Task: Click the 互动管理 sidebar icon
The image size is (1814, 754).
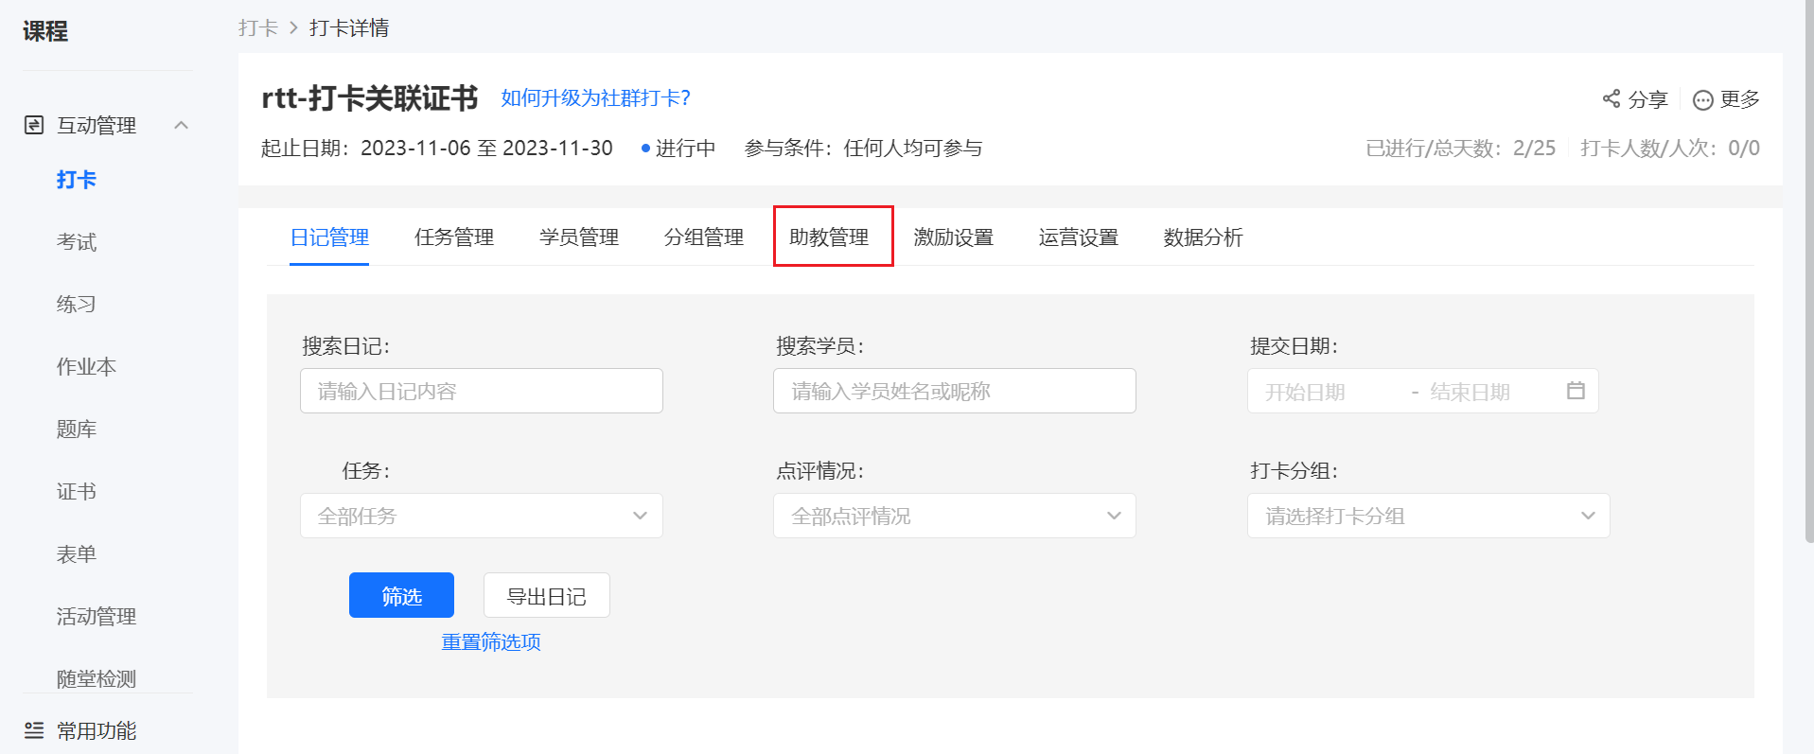Action: [34, 125]
